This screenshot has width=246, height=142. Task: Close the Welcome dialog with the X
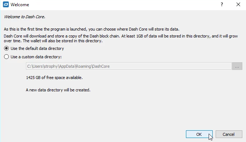(x=238, y=4)
